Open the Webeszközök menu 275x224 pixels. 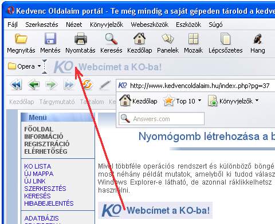[x=150, y=25]
